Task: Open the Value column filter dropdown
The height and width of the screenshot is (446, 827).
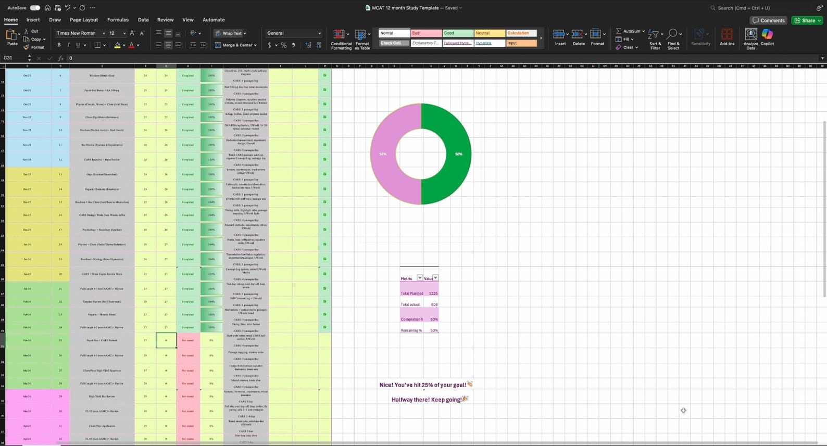Action: (435, 278)
